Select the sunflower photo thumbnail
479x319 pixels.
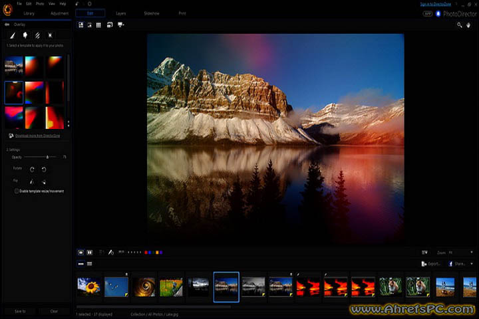point(88,286)
